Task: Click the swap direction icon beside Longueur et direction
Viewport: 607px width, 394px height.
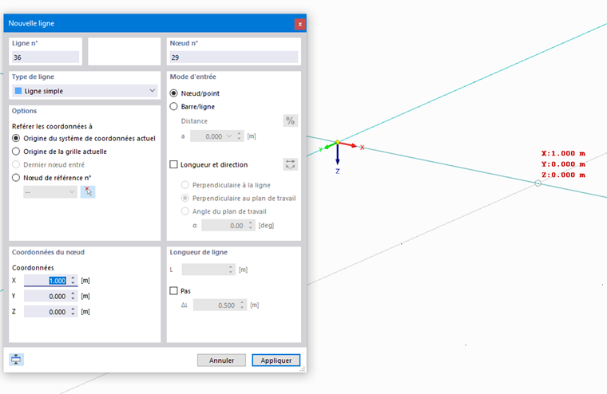Action: click(291, 164)
